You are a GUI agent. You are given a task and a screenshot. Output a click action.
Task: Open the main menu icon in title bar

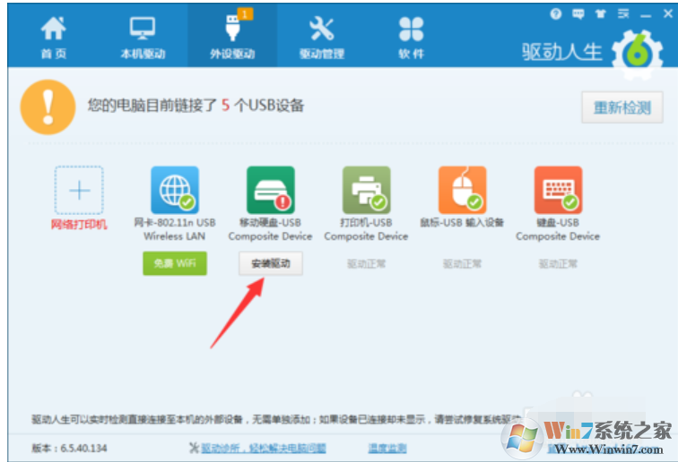(623, 14)
